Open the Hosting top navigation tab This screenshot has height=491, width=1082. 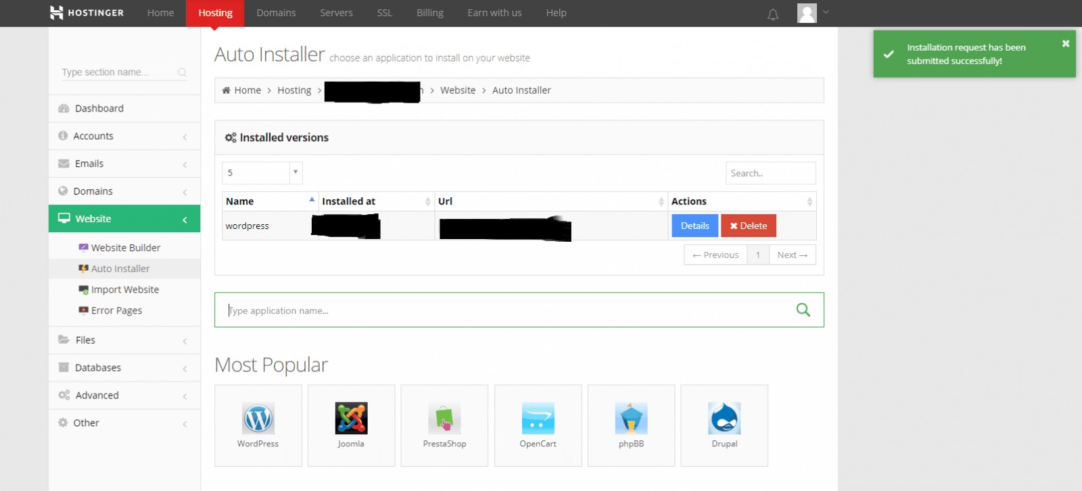click(215, 13)
